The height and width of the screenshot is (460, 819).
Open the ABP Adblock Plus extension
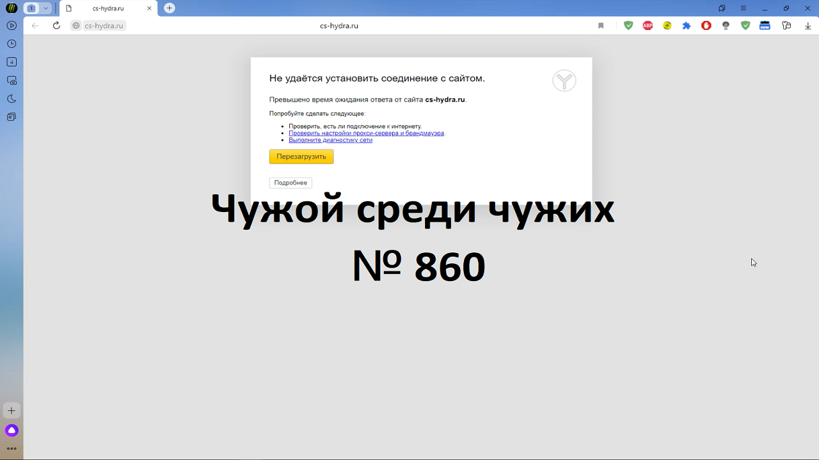click(x=648, y=26)
